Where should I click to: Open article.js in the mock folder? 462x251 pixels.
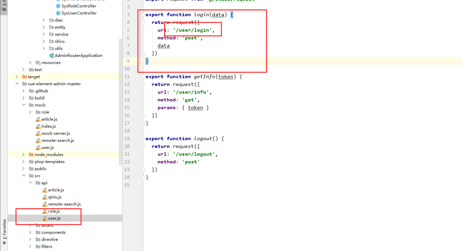coord(49,119)
